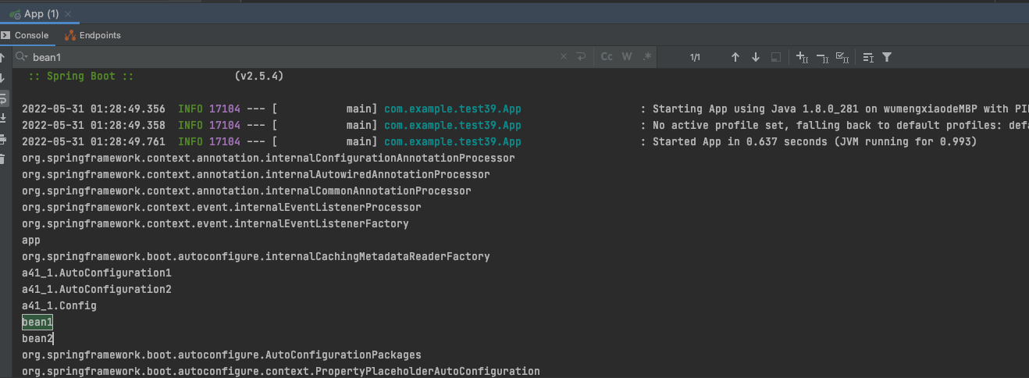Image resolution: width=1029 pixels, height=378 pixels.
Task: Click the 'Started App in 0.637 seconds' message
Action: [x=815, y=142]
